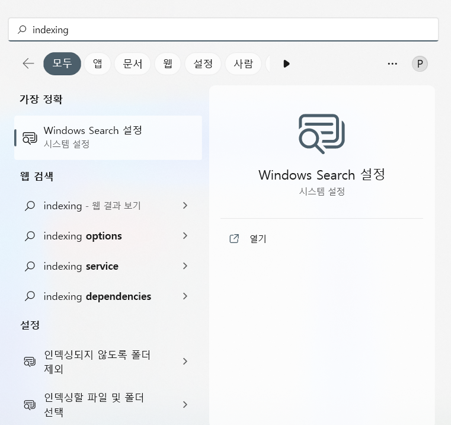Select the indexing options web suggestion

[x=108, y=236]
